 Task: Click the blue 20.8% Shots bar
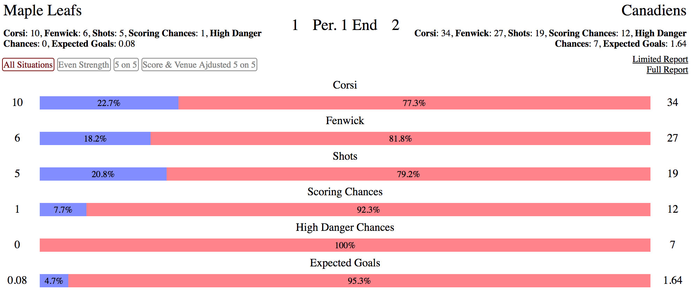coord(103,174)
